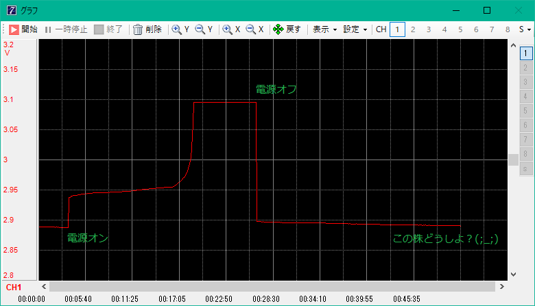Open the 設定 dropdown menu
535x306 pixels.
(x=355, y=29)
